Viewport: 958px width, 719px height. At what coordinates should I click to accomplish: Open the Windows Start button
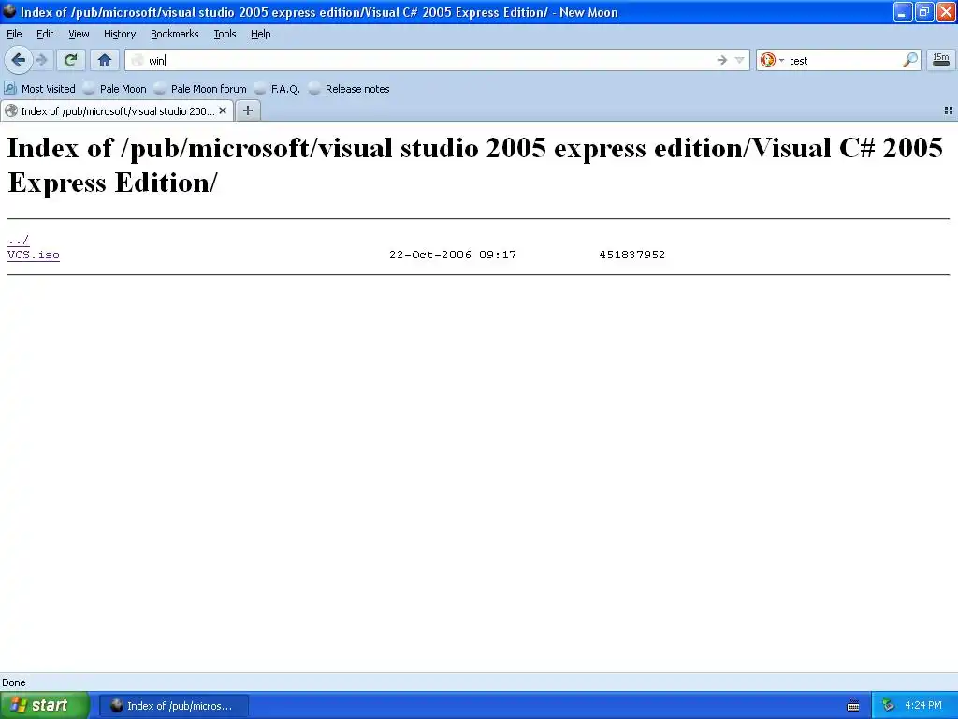tap(45, 705)
